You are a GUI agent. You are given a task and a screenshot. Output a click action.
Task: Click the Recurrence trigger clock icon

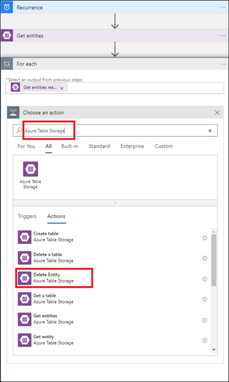[6, 7]
